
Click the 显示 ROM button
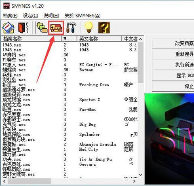coord(173,76)
